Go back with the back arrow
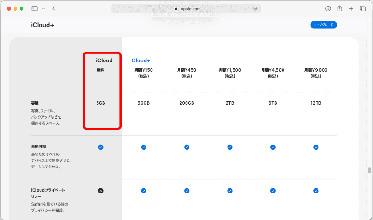The height and width of the screenshot is (220, 373). pyautogui.click(x=54, y=8)
